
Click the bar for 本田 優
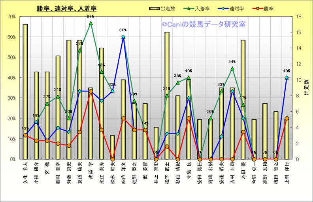(243, 99)
